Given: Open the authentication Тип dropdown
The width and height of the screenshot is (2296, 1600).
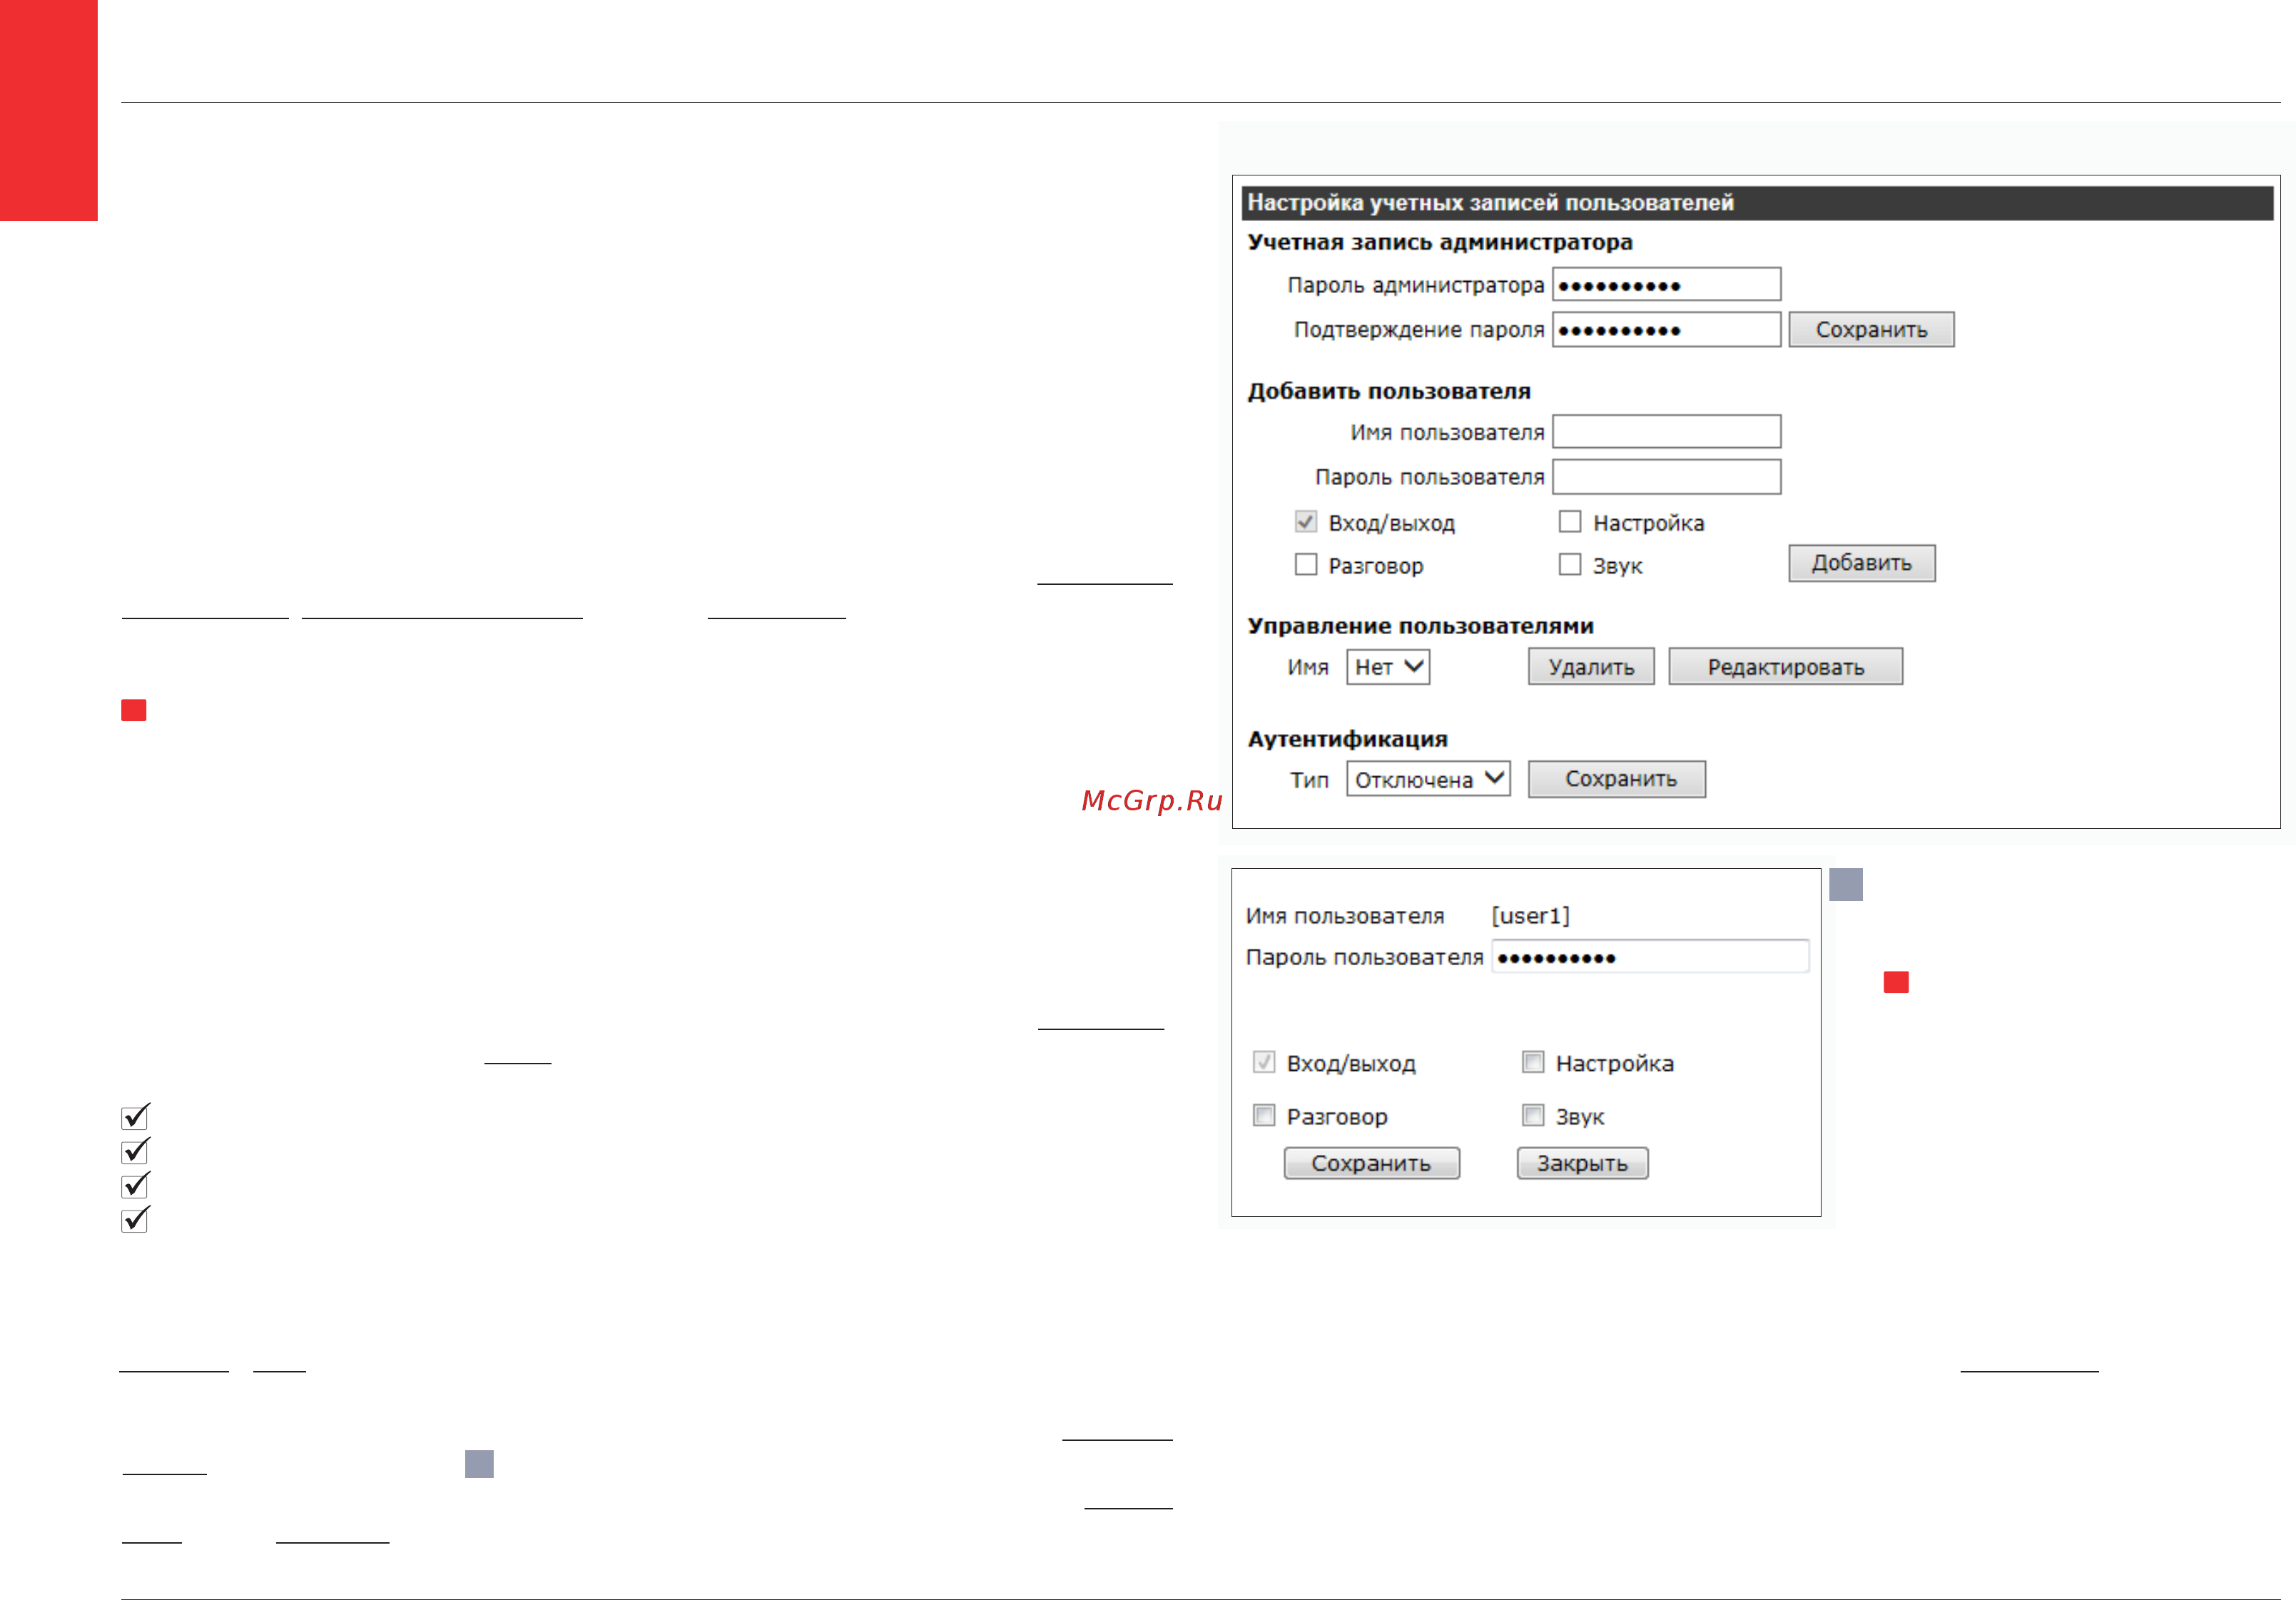Looking at the screenshot, I should tap(1428, 779).
